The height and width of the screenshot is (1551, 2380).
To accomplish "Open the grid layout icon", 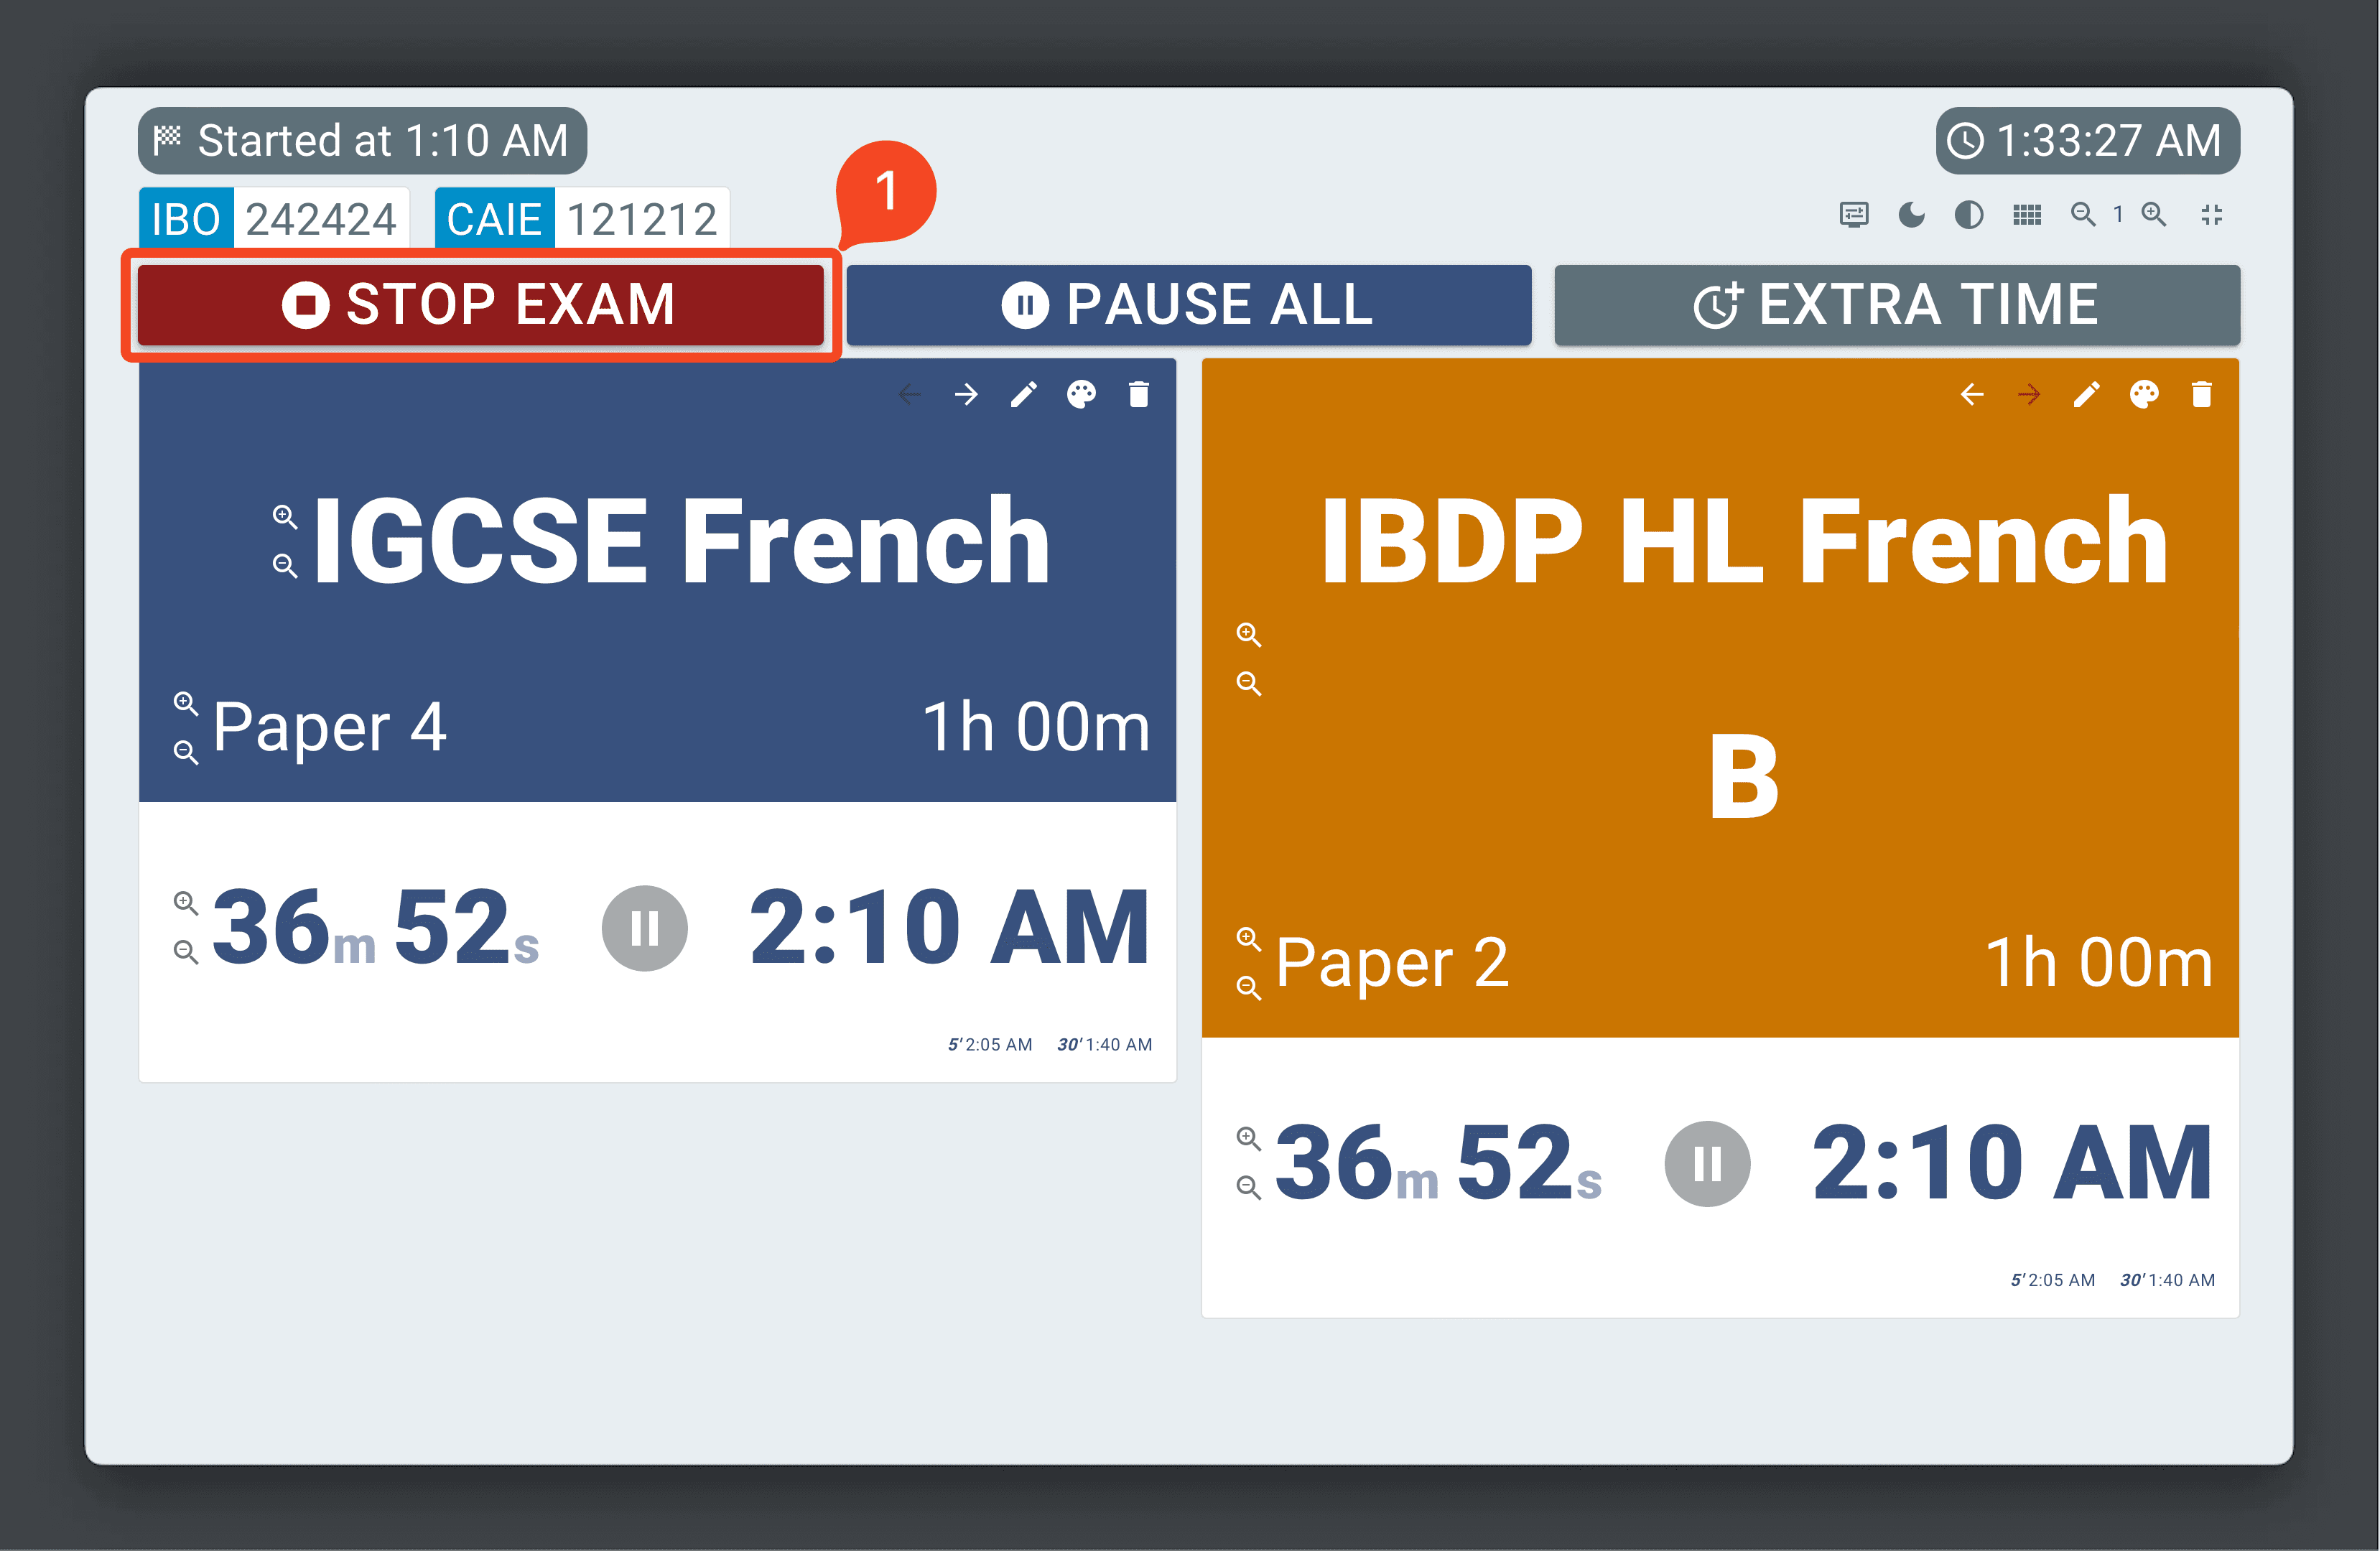I will 2027,215.
